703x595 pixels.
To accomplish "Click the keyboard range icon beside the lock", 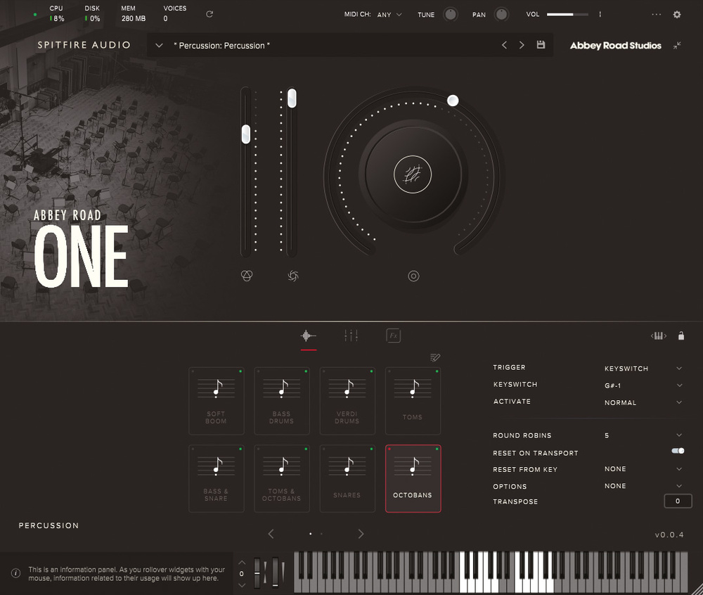I will (659, 336).
